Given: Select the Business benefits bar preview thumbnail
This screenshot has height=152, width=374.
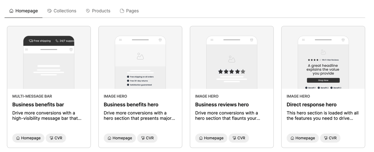Looking at the screenshot, I should click(49, 58).
